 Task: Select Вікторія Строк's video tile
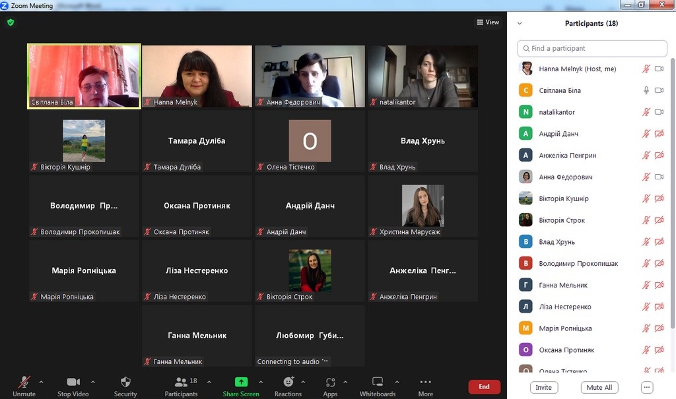click(x=310, y=270)
